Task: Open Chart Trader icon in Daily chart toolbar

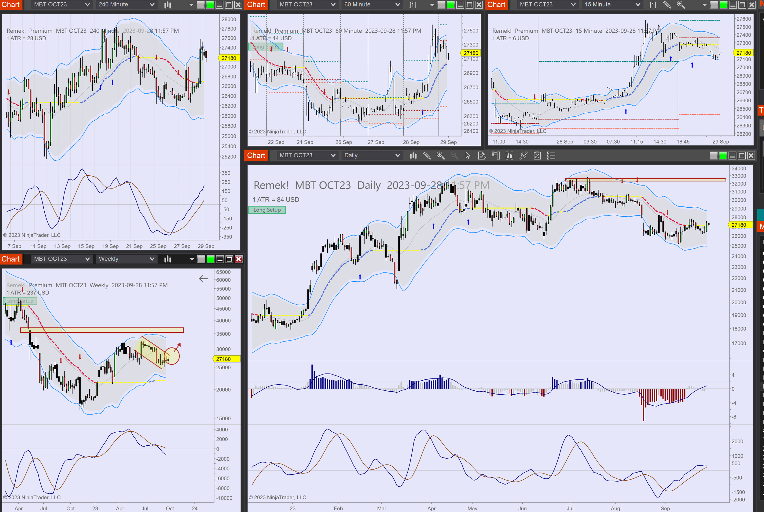Action: click(495, 155)
